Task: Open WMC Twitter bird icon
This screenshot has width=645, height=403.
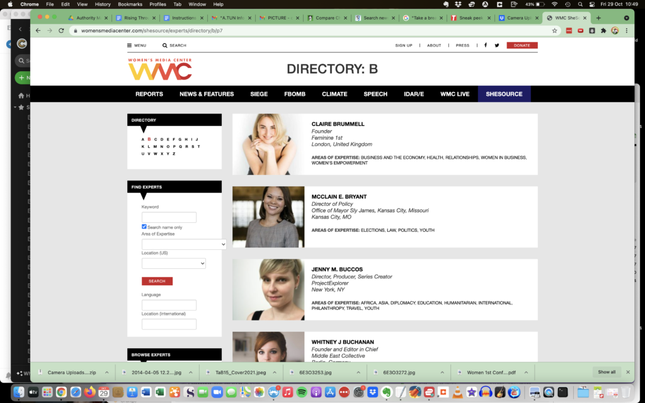Action: click(497, 45)
